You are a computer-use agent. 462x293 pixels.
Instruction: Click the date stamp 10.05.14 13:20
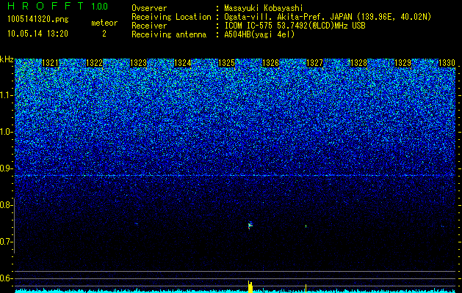tap(37, 34)
